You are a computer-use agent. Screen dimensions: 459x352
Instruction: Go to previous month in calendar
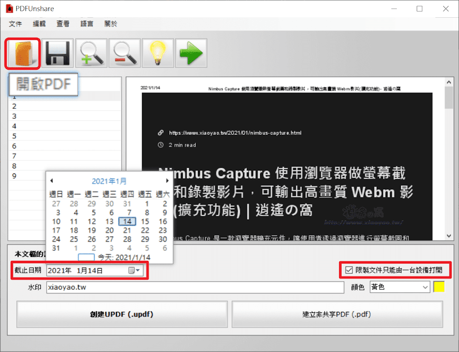[52, 181]
